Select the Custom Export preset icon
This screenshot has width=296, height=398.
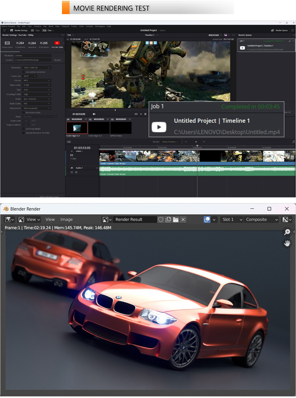(7, 43)
